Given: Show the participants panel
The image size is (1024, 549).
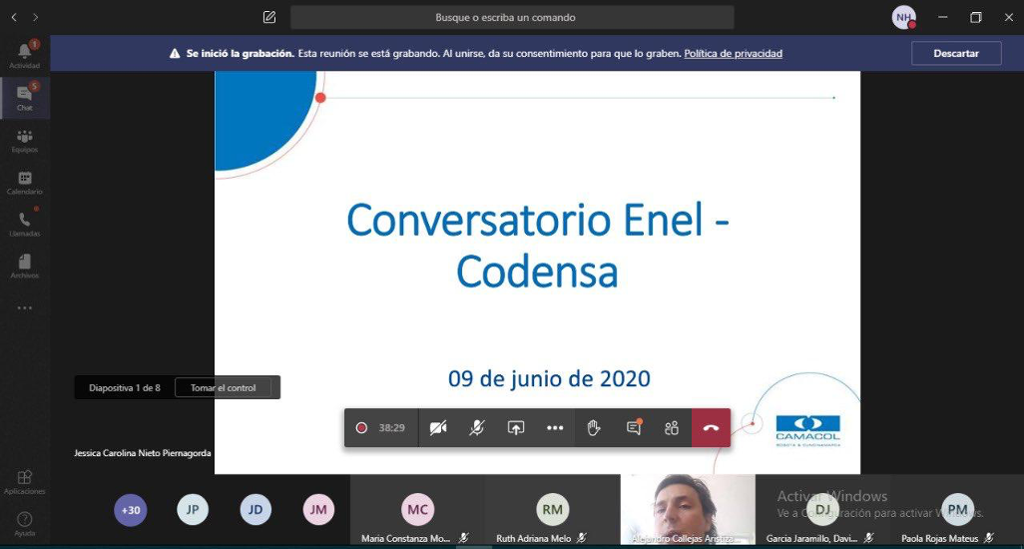Looking at the screenshot, I should coord(672,427).
